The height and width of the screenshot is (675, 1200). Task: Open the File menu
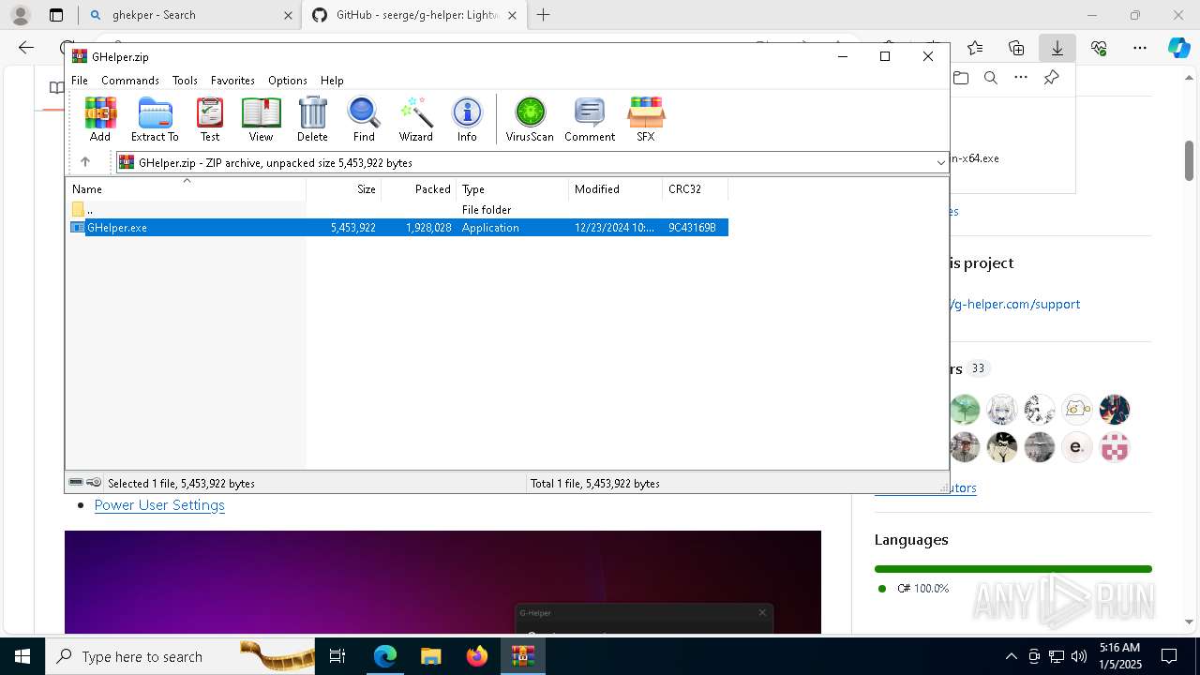(80, 81)
